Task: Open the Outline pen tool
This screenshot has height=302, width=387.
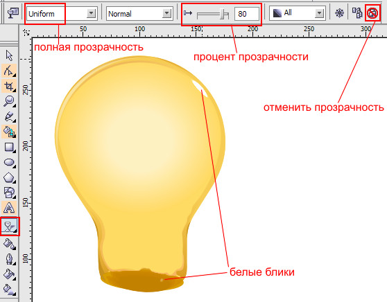Action: click(x=9, y=259)
